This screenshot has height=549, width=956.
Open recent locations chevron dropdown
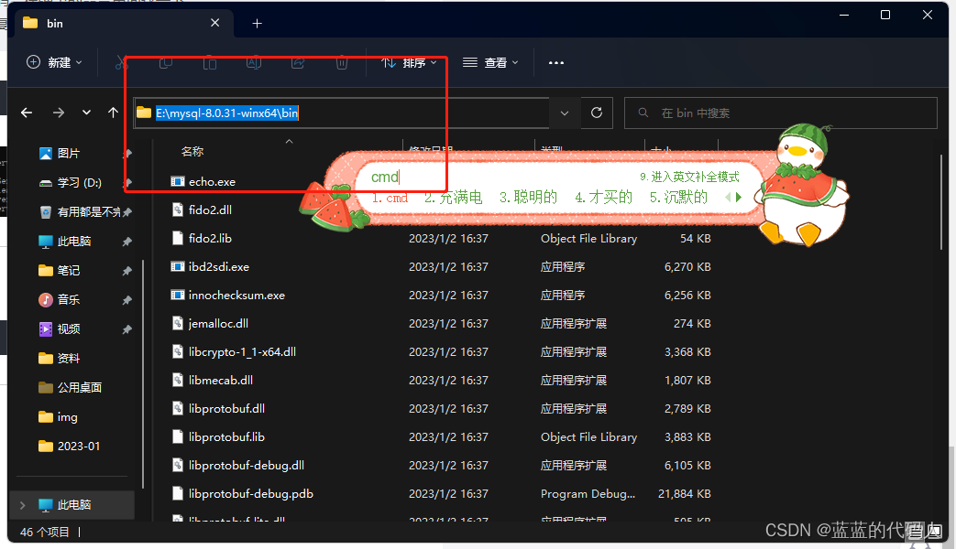coord(86,113)
